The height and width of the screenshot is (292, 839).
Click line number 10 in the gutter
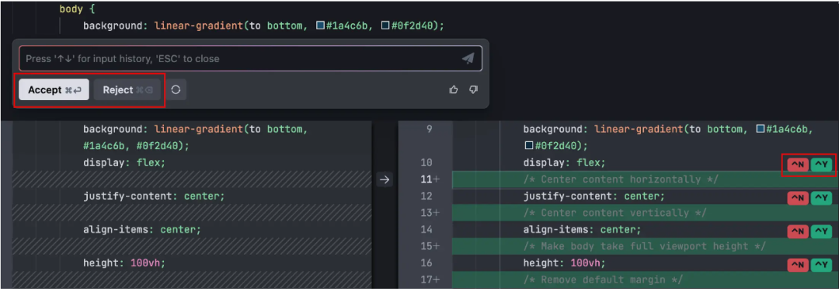coord(426,162)
